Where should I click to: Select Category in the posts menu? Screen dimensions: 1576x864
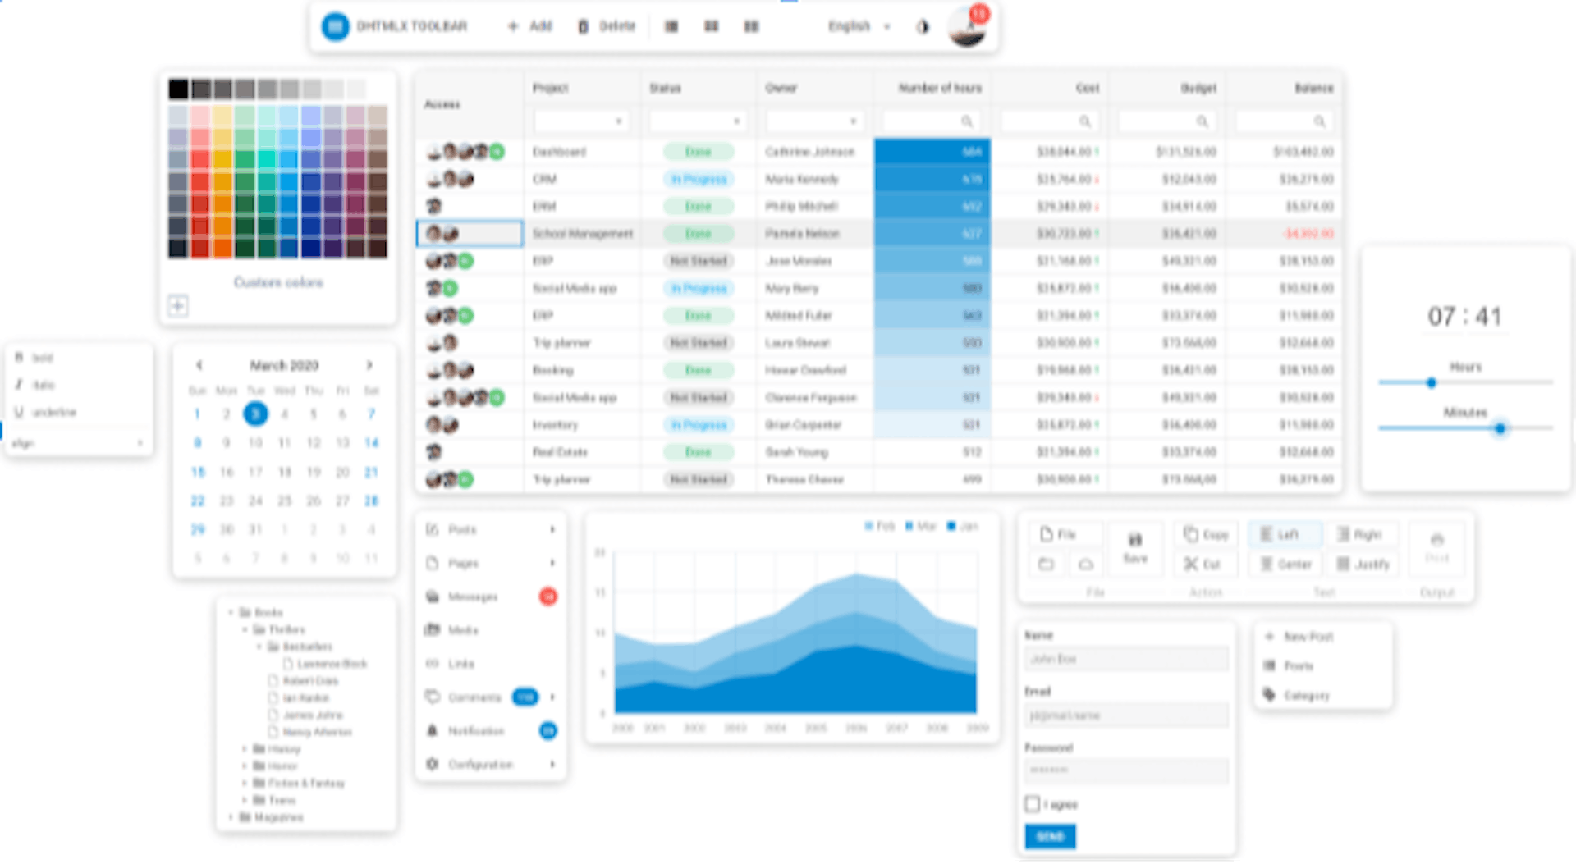[x=1306, y=696]
